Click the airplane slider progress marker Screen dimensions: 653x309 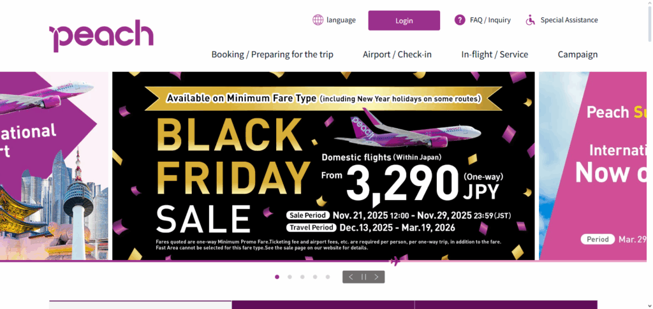tap(395, 261)
